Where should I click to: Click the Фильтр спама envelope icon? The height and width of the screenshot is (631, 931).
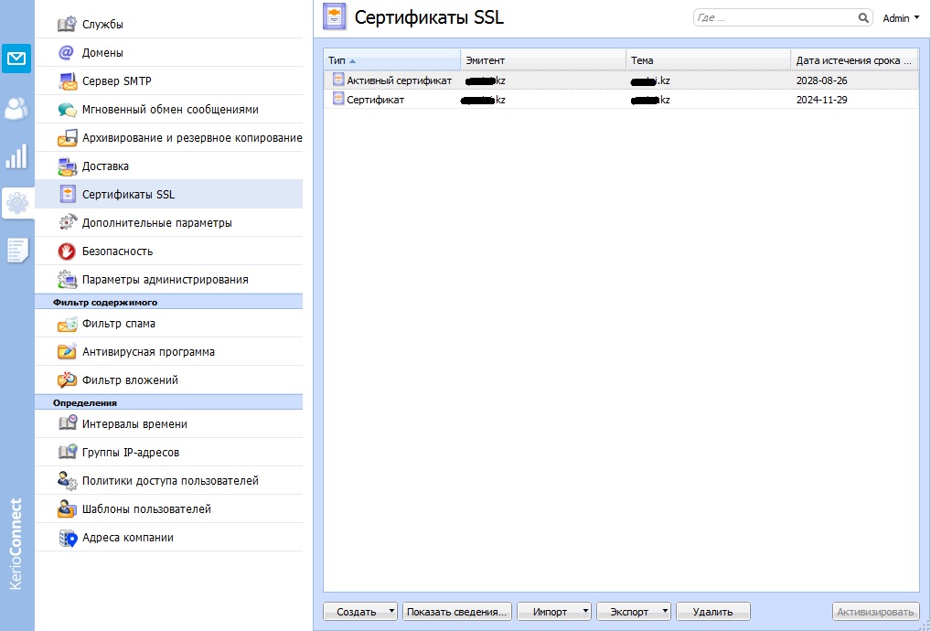pos(67,324)
